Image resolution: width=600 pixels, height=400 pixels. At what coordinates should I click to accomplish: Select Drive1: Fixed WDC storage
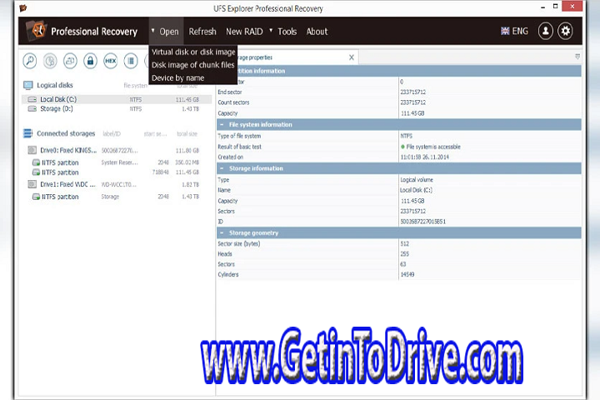(x=117, y=184)
